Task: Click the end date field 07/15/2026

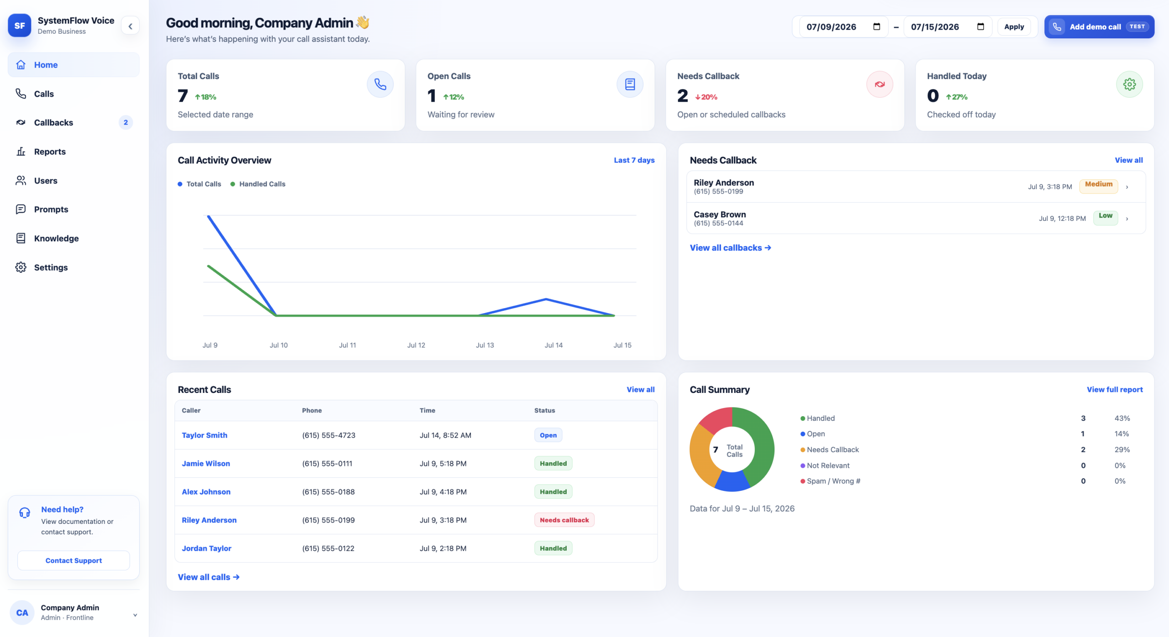Action: coord(948,26)
